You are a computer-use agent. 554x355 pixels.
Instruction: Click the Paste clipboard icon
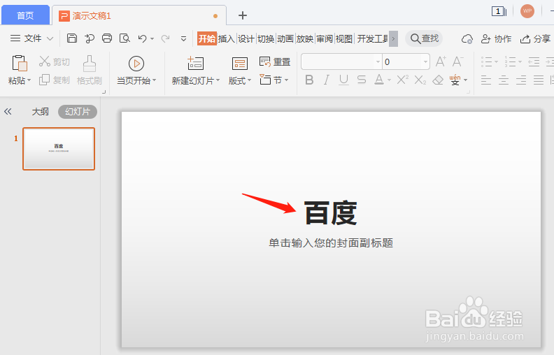(20, 64)
